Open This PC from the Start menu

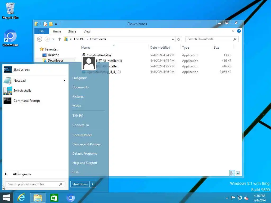point(78,116)
